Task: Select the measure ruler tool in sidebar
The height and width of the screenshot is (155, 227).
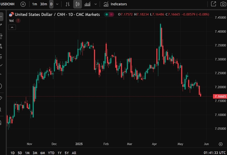Action: [x=1, y=98]
